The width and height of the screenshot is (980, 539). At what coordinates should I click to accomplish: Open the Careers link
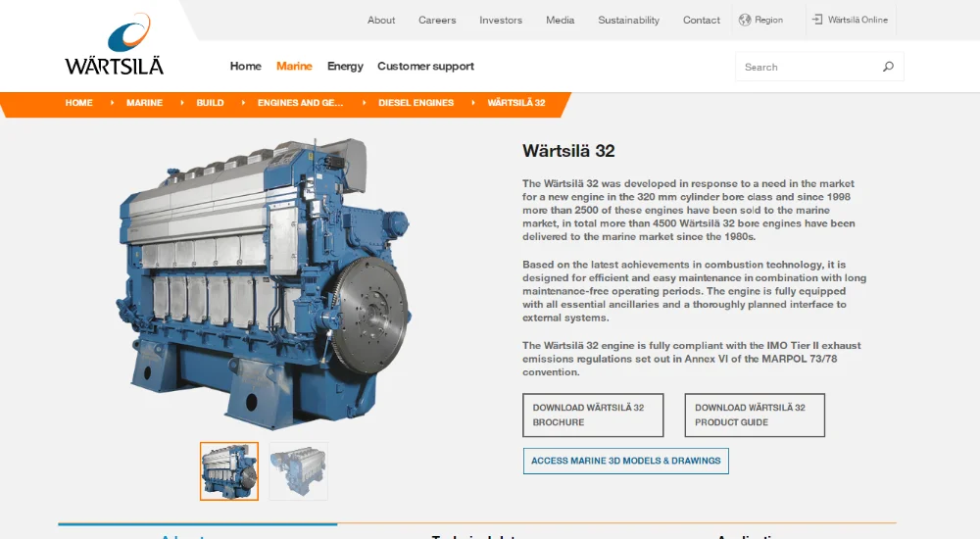(x=437, y=20)
